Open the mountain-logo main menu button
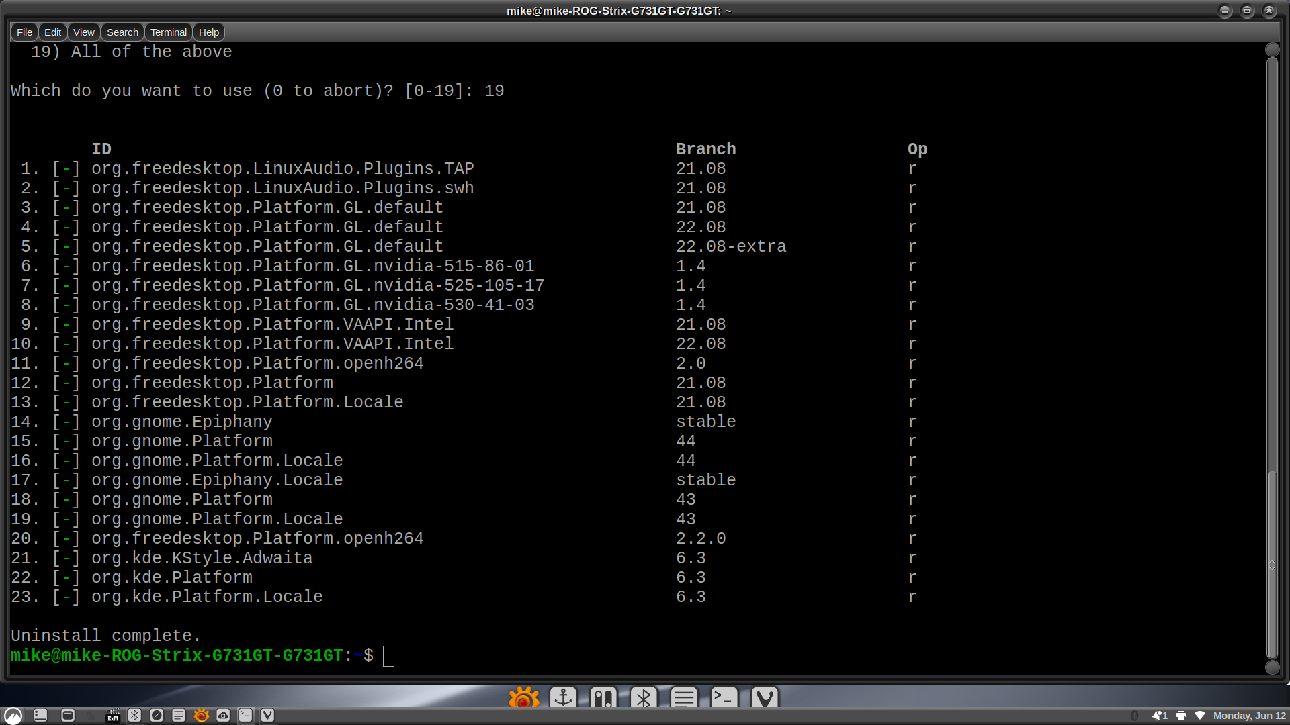The image size is (1290, 725). [13, 716]
